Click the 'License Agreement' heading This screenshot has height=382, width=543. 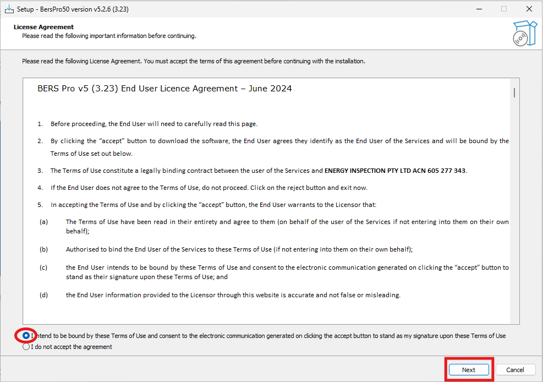click(43, 27)
